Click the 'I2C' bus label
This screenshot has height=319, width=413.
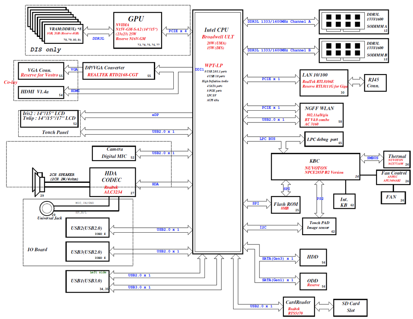[263, 227]
